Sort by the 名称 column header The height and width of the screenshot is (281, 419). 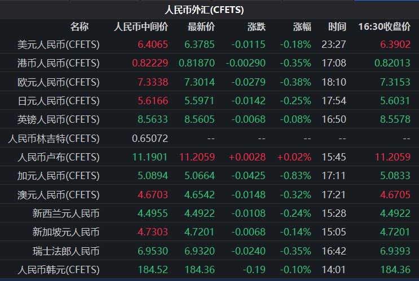pyautogui.click(x=79, y=26)
